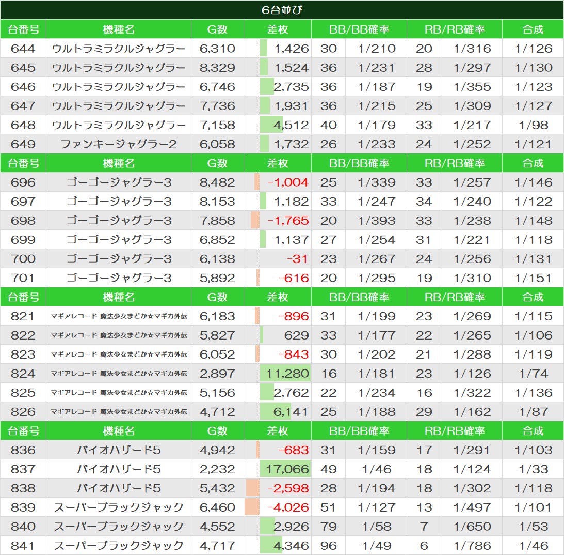The height and width of the screenshot is (555, 564).
Task: Select 合成 value 1/98 for machine 648
Action: tap(533, 125)
